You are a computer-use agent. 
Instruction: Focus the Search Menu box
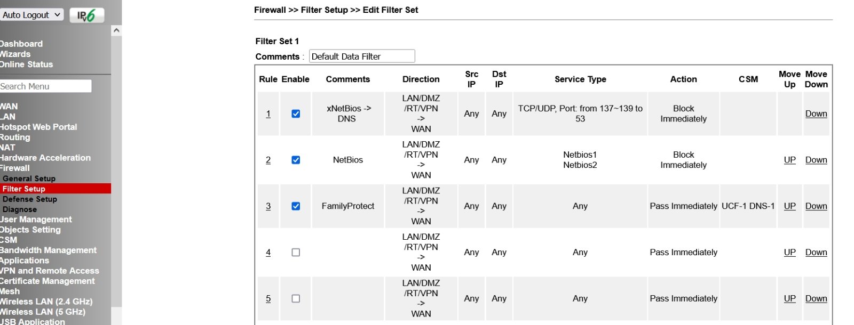coord(45,86)
